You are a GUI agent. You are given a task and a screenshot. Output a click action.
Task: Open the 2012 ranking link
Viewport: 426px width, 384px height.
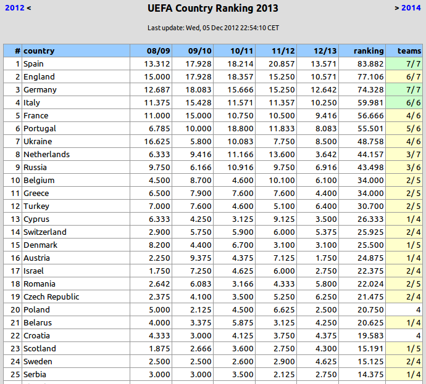point(15,8)
